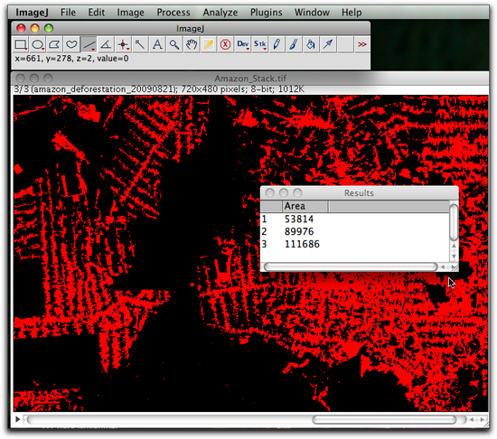Image resolution: width=497 pixels, height=439 pixels.
Task: Select the Hand scrolling tool
Action: (x=192, y=44)
